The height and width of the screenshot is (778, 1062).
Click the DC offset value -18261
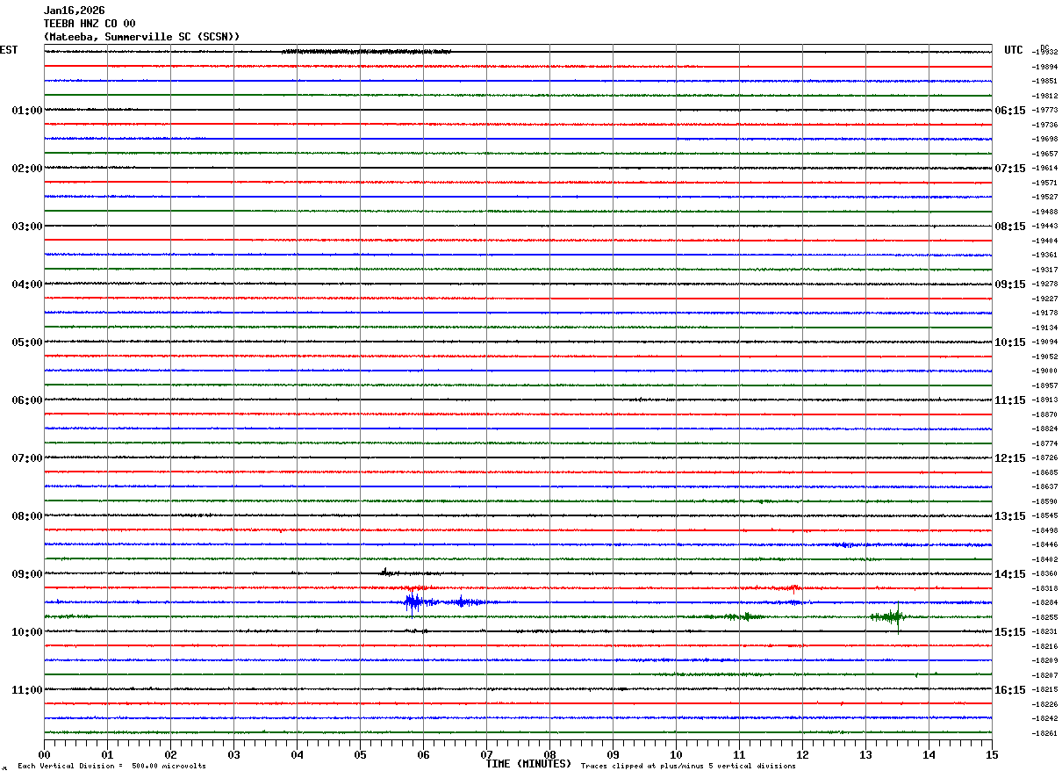click(1045, 733)
